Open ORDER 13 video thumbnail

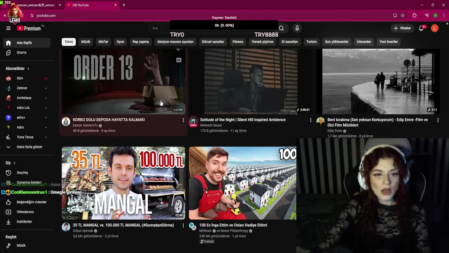(123, 82)
